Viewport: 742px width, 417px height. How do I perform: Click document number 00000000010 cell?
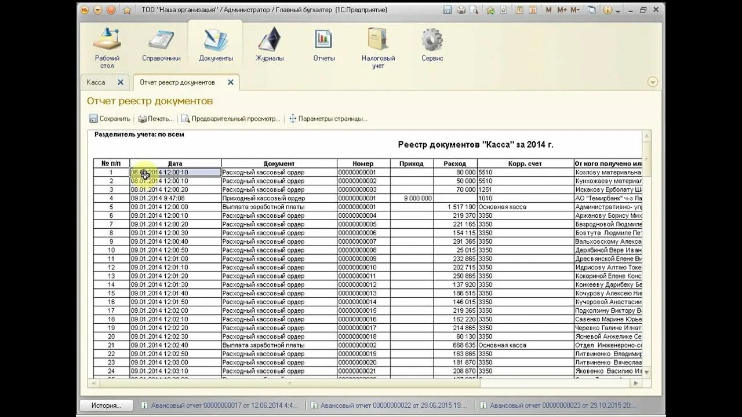coord(363,268)
